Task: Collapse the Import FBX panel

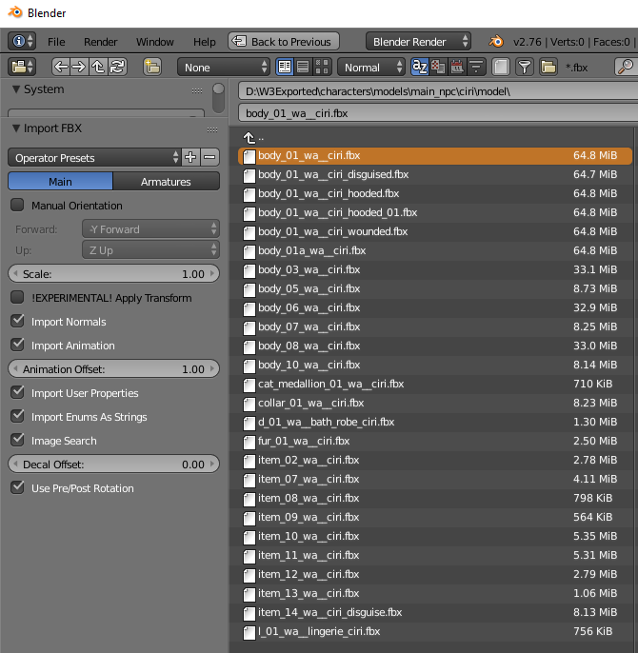Action: point(16,129)
